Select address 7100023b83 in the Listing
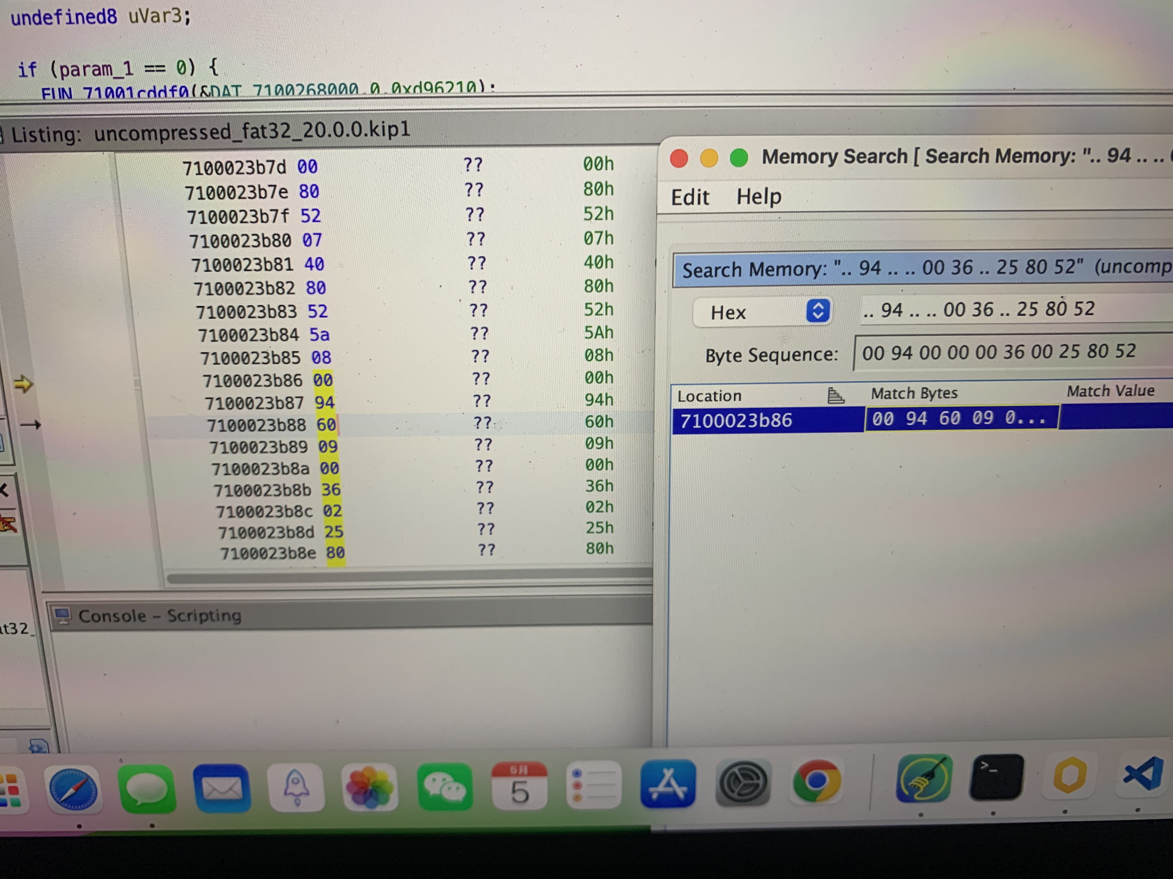1173x879 pixels. [247, 312]
